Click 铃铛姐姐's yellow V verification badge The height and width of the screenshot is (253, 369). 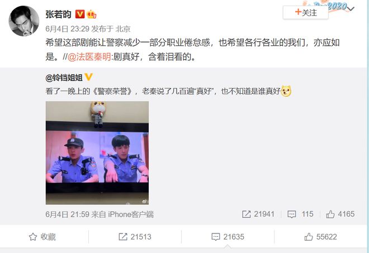[x=88, y=77]
